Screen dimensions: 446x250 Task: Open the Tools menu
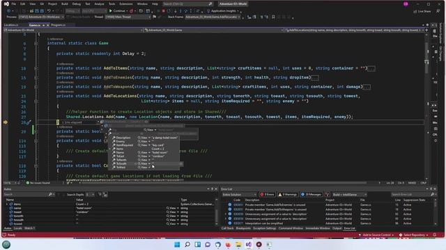click(x=112, y=4)
